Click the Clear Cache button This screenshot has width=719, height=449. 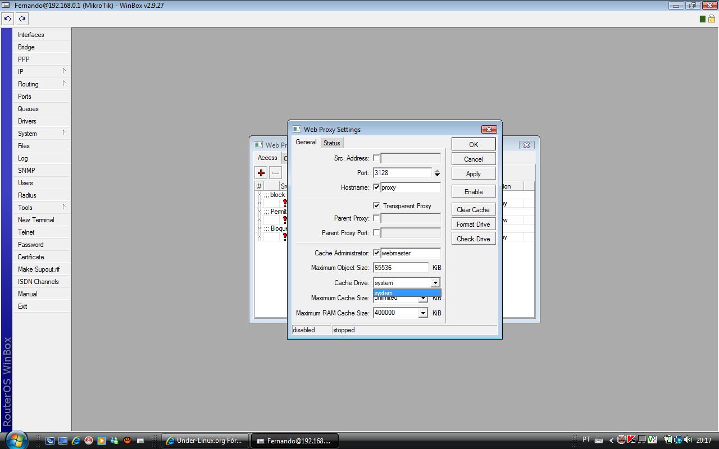click(x=474, y=209)
